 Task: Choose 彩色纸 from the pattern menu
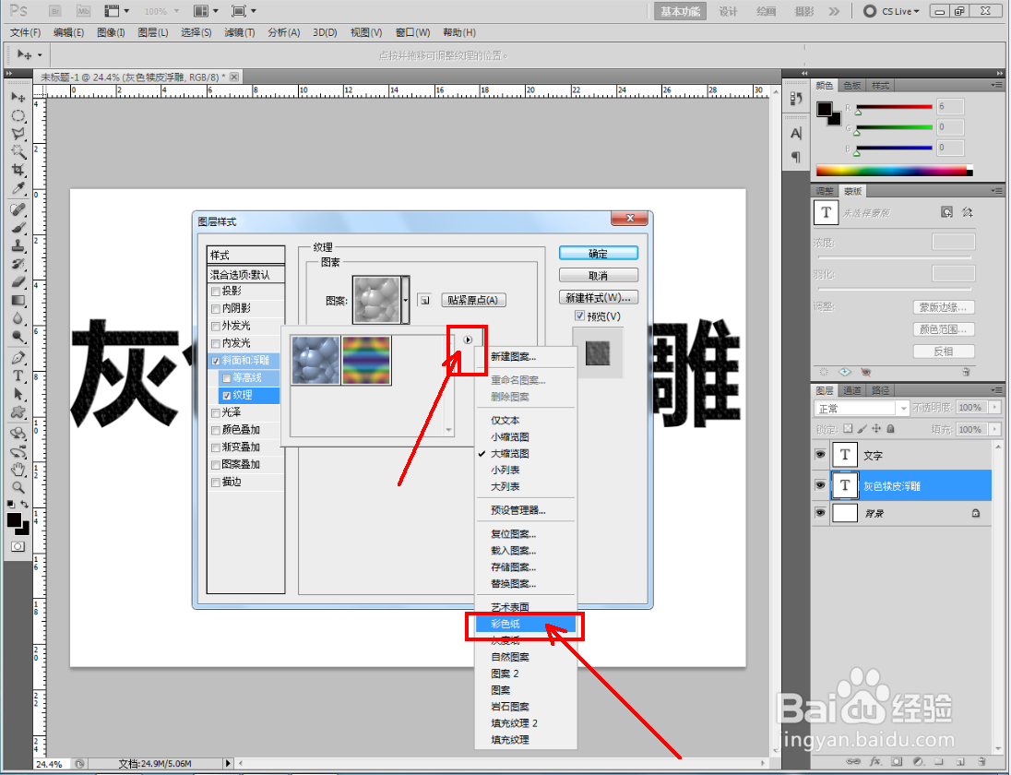526,624
